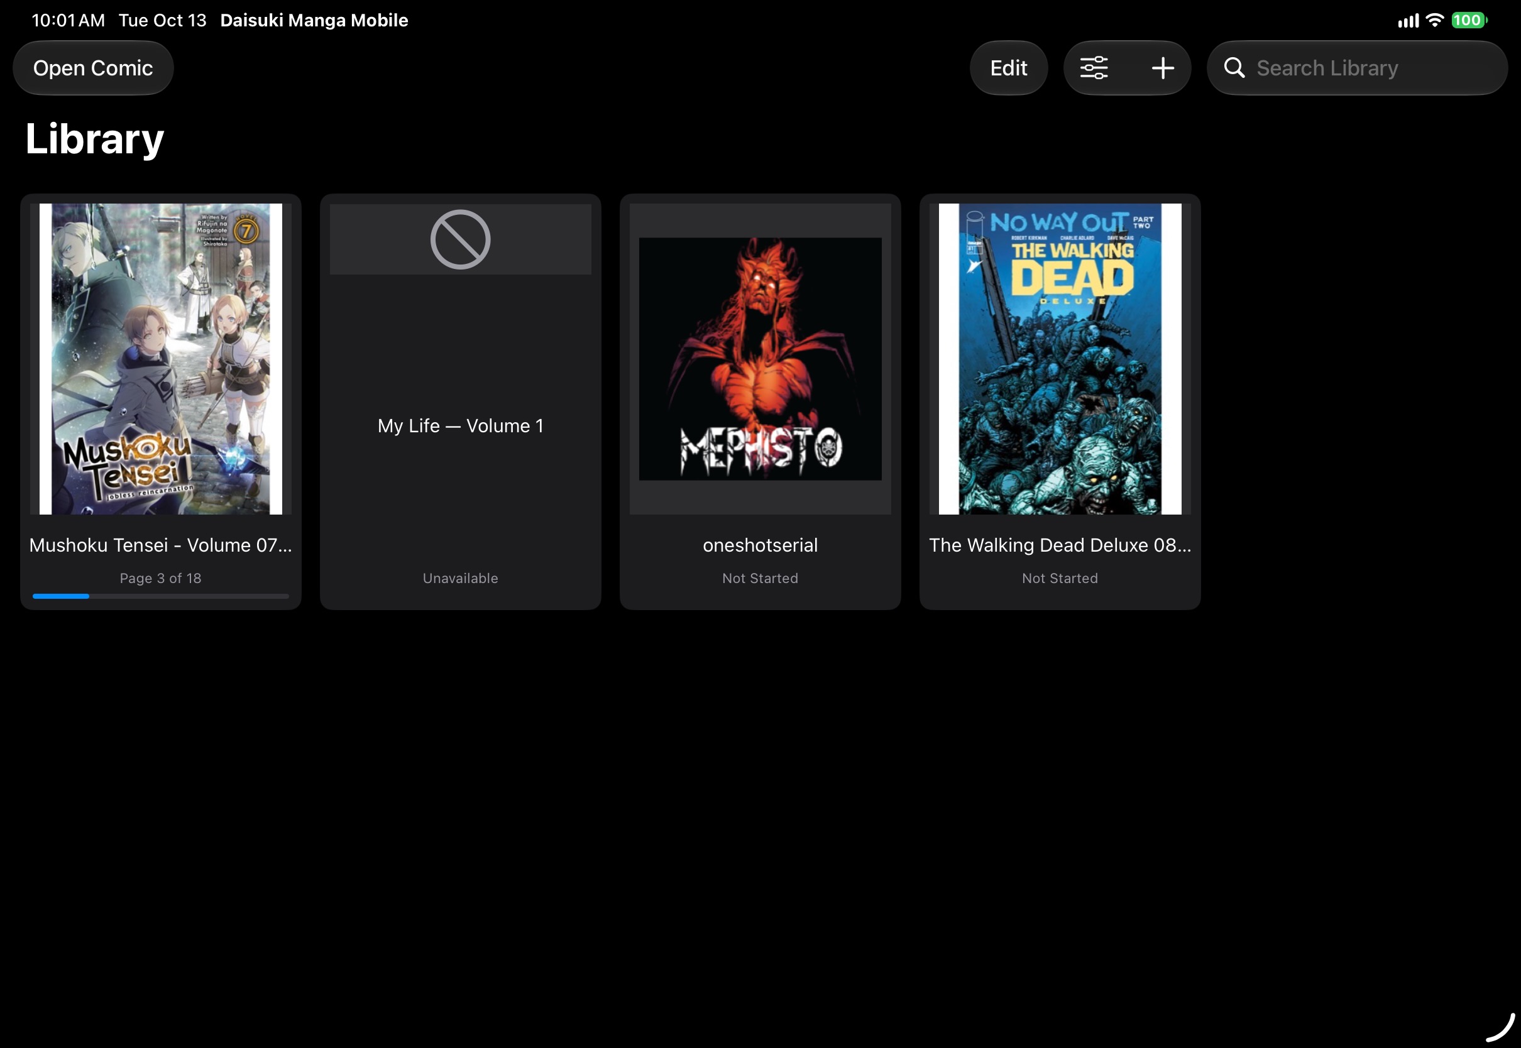Tap the unavailable prohibited icon on My Life
The height and width of the screenshot is (1048, 1521).
tap(460, 239)
